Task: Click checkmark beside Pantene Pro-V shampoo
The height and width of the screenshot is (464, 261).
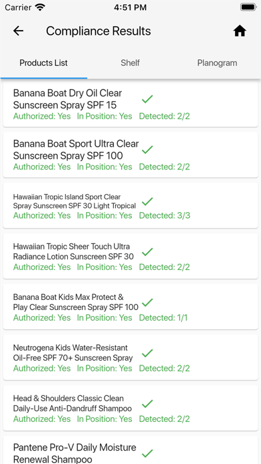Action: click(147, 453)
